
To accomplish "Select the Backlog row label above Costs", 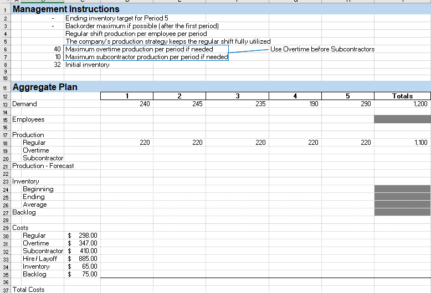I will tap(24, 212).
